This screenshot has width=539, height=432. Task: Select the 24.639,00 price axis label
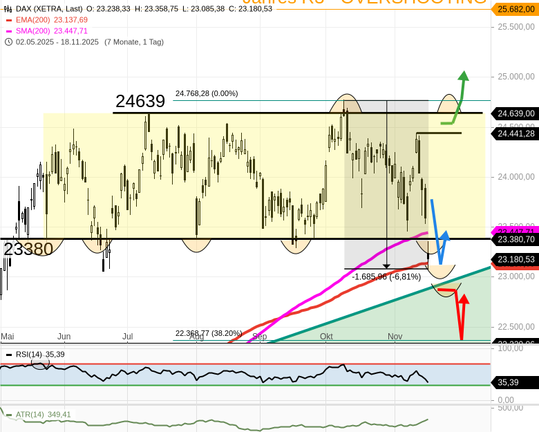click(516, 113)
